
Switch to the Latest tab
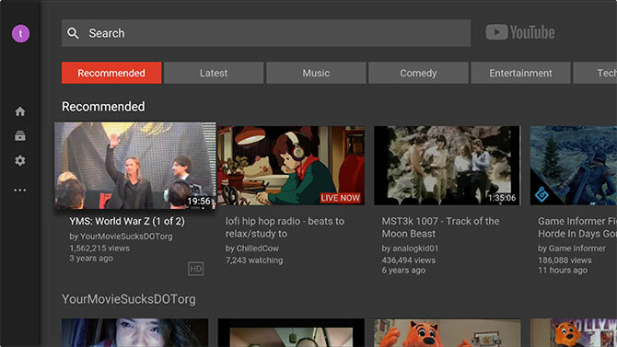[x=214, y=73]
